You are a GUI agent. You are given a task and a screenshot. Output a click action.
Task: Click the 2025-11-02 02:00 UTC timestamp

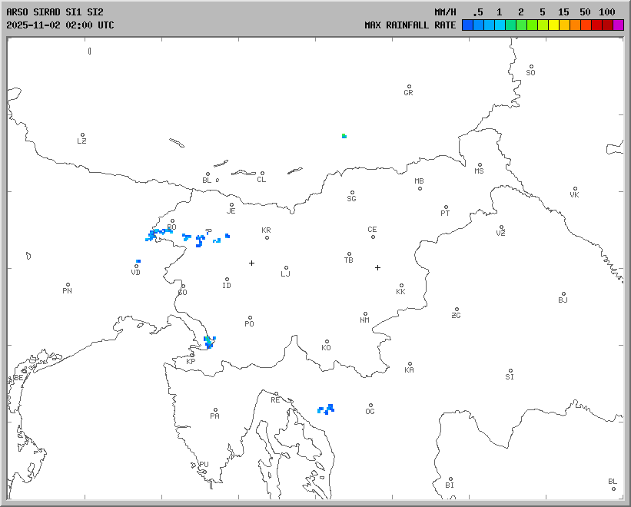[x=60, y=25]
